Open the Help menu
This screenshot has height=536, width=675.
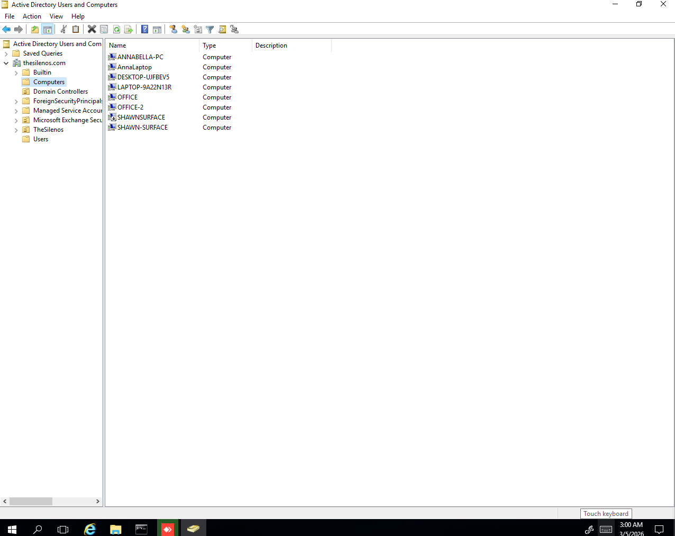coord(78,16)
